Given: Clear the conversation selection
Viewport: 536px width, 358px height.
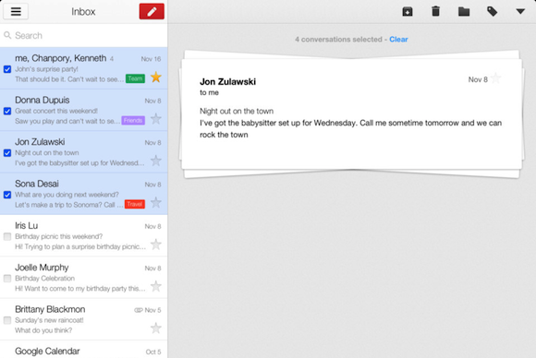Looking at the screenshot, I should (x=398, y=40).
